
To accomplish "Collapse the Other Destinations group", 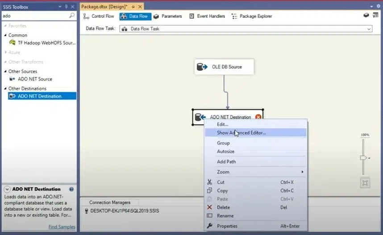I will coord(5,88).
